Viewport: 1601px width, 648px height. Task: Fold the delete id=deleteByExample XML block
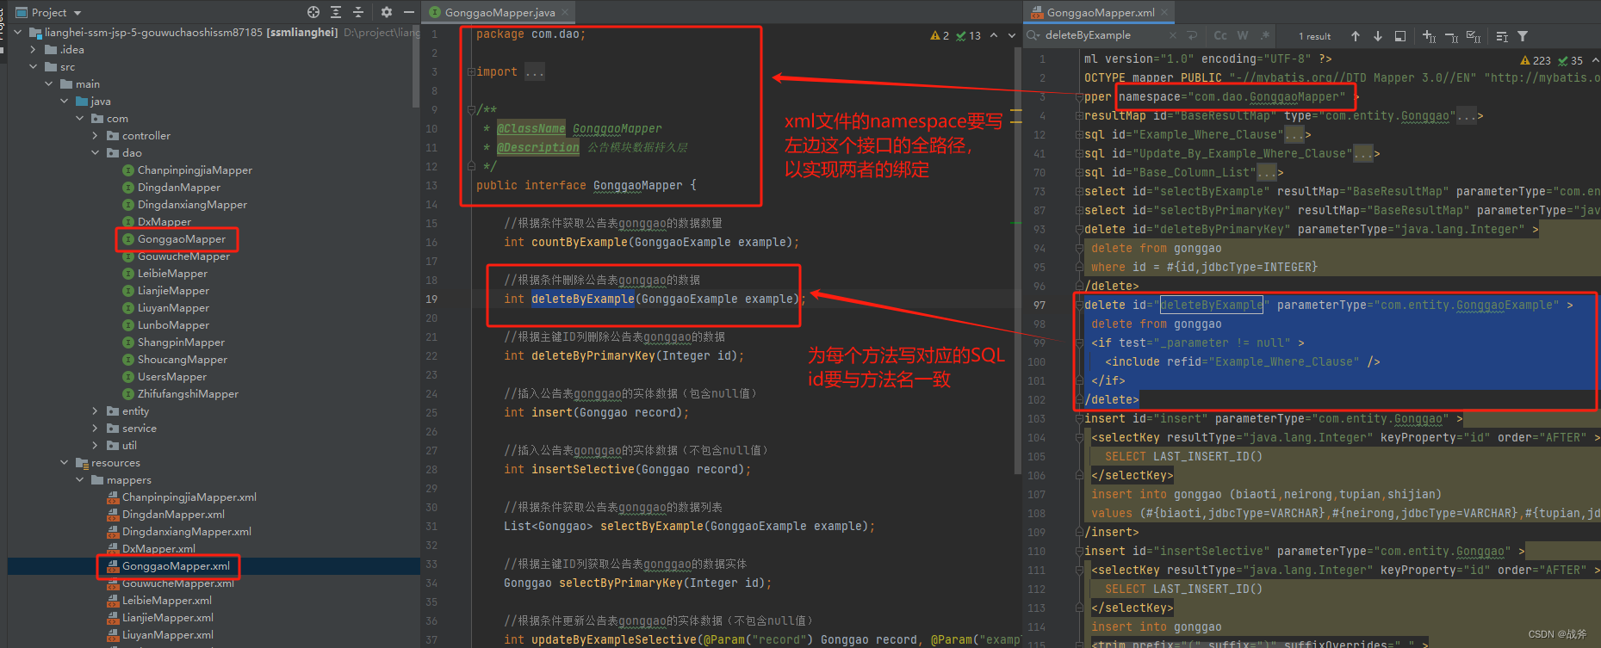pyautogui.click(x=1079, y=305)
